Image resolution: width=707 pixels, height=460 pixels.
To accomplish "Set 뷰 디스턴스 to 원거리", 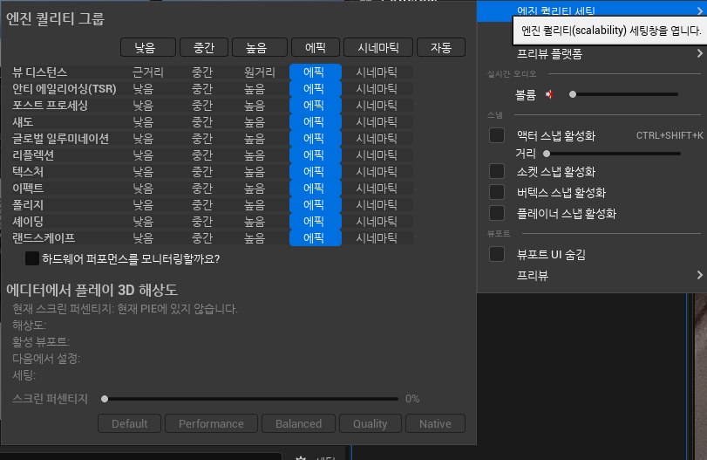I will click(259, 72).
